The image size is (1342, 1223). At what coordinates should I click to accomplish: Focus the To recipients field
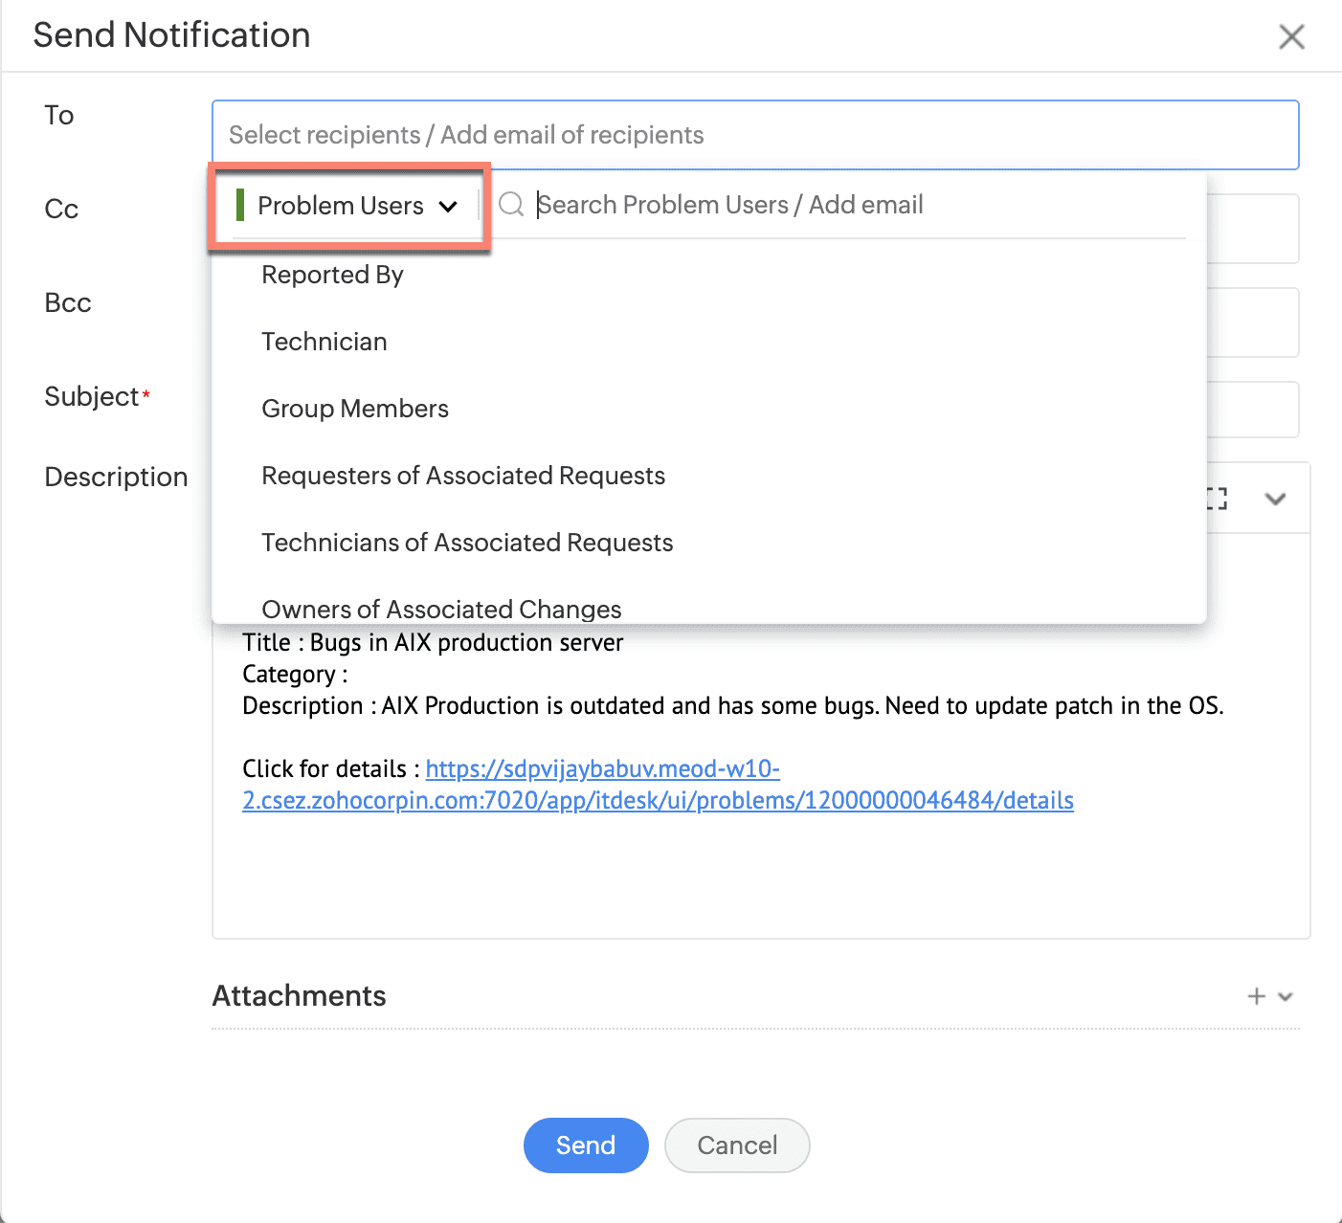pyautogui.click(x=754, y=135)
